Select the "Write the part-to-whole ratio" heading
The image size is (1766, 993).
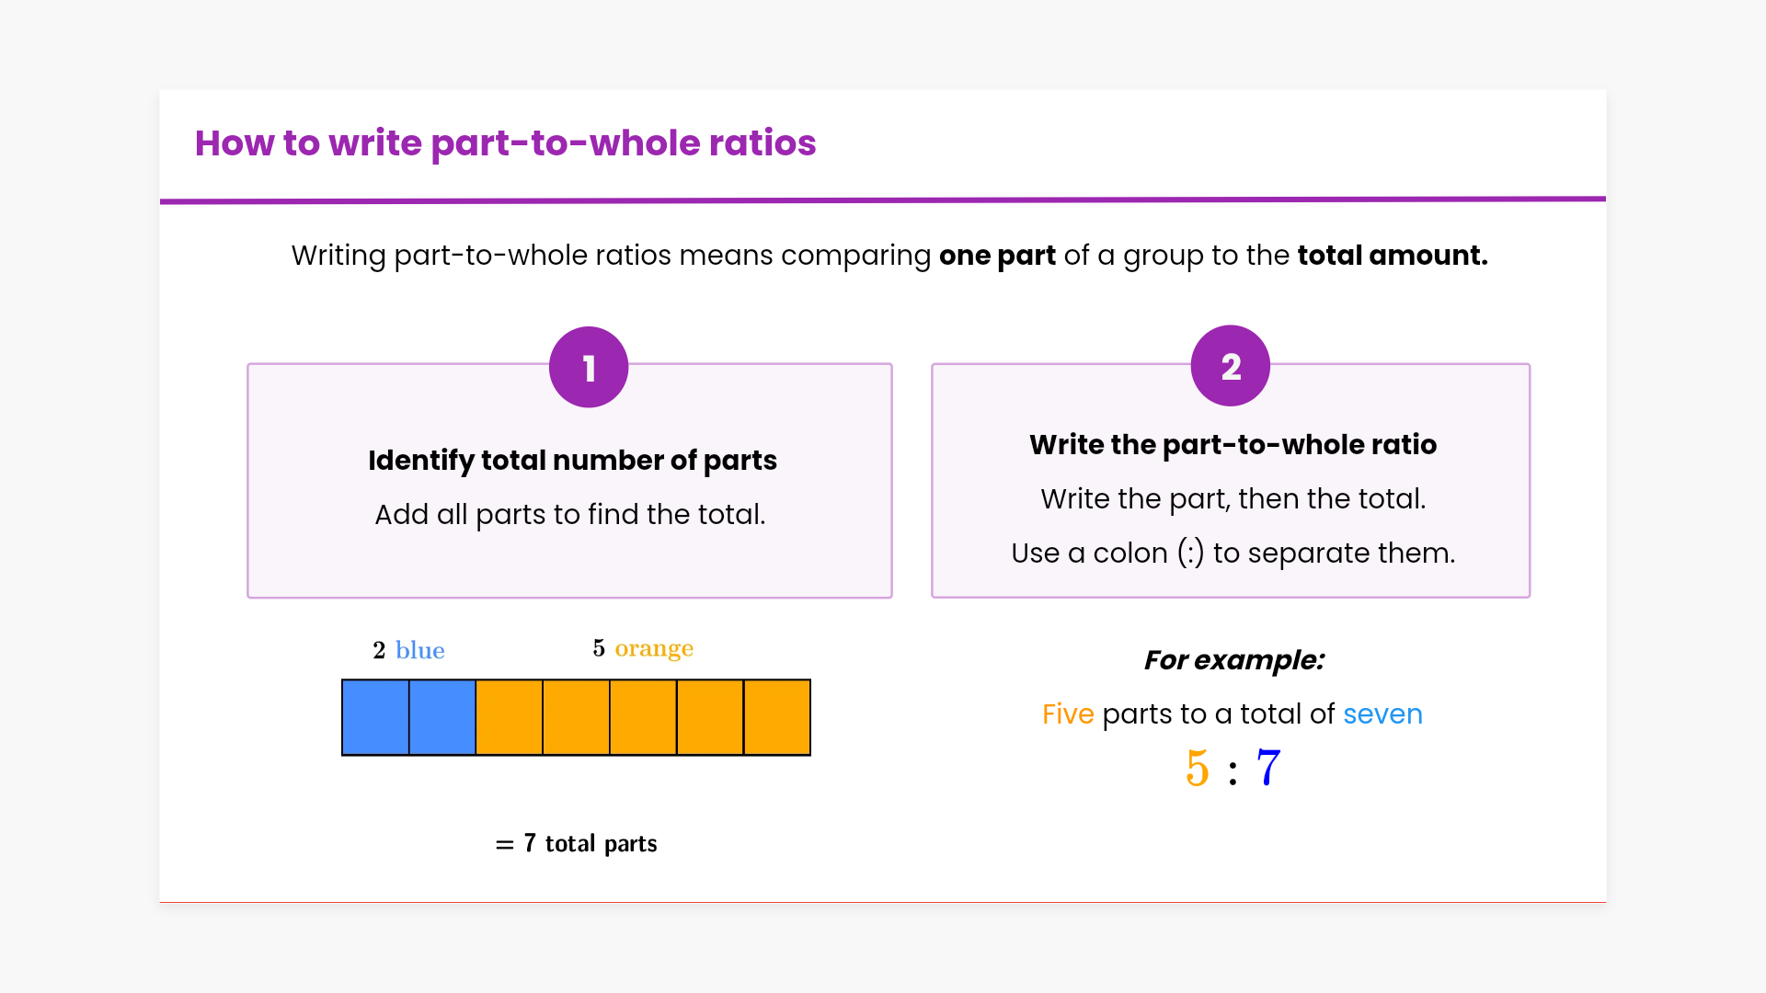click(1233, 445)
